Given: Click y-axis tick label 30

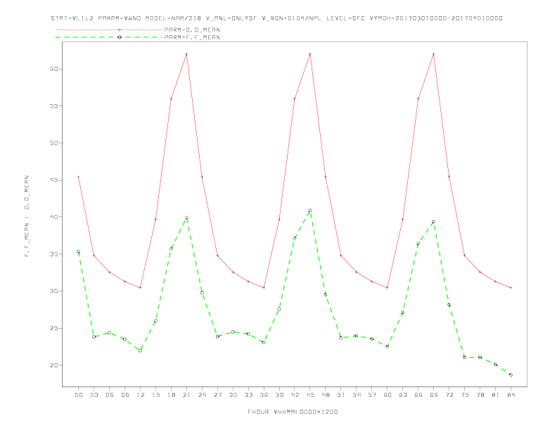Looking at the screenshot, I should point(53,291).
